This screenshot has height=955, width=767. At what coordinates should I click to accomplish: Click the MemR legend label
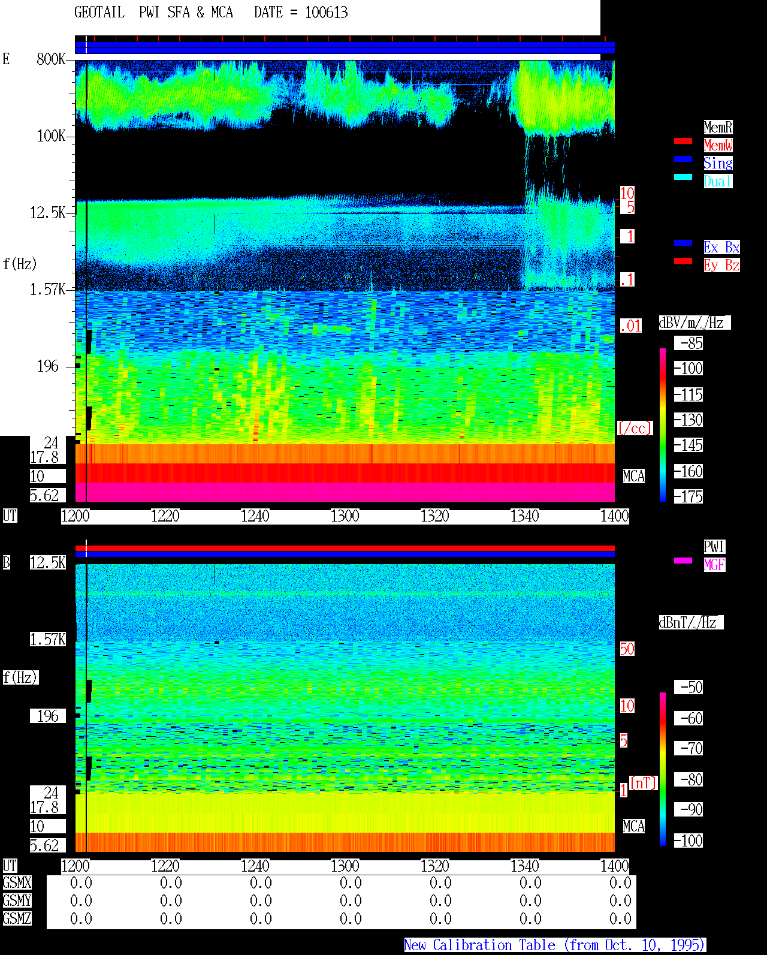pyautogui.click(x=718, y=127)
